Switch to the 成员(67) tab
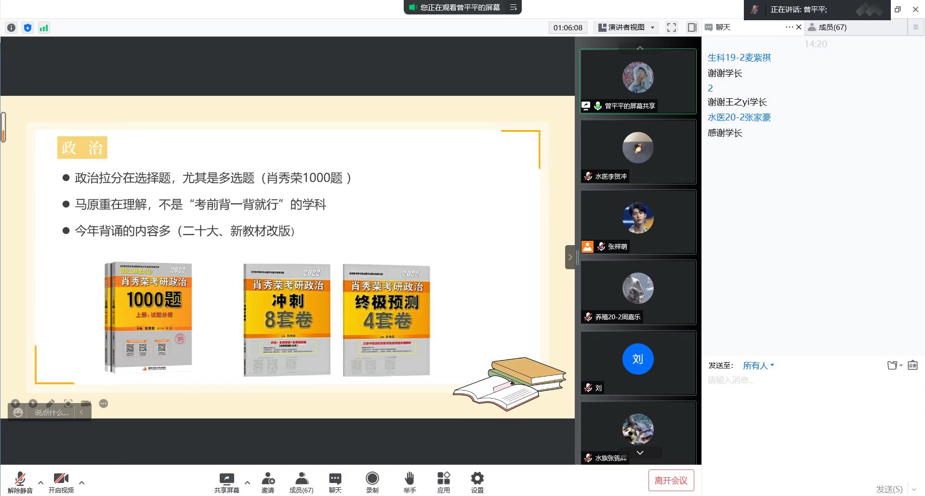925x496 pixels. [832, 27]
